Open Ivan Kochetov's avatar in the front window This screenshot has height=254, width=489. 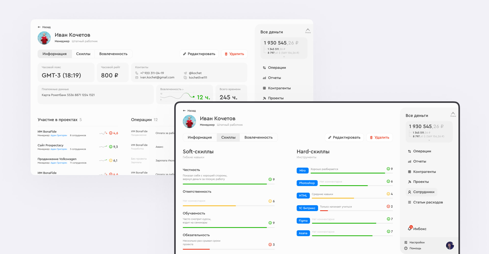click(x=189, y=121)
